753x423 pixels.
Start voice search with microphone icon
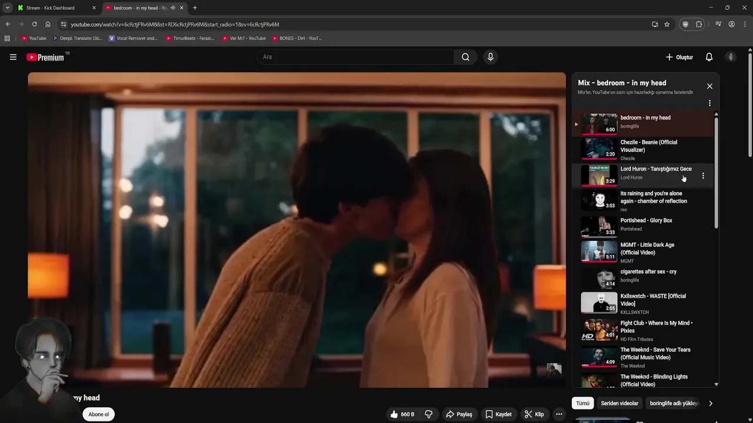coord(490,57)
